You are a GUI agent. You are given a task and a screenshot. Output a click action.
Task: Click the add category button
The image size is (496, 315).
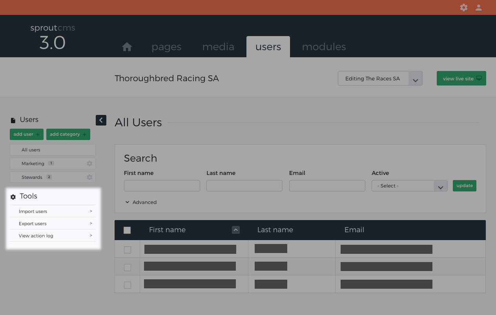click(68, 134)
